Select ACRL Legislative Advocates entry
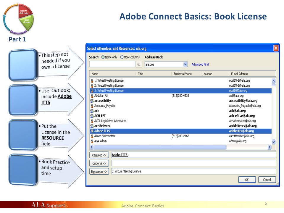This screenshot has height=213, width=284. click(x=110, y=121)
